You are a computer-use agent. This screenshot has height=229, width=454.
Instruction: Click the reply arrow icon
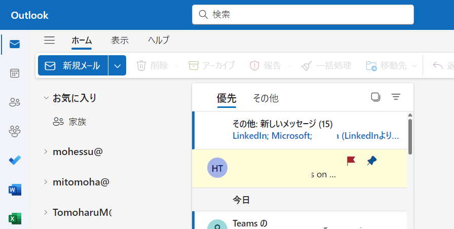point(438,66)
